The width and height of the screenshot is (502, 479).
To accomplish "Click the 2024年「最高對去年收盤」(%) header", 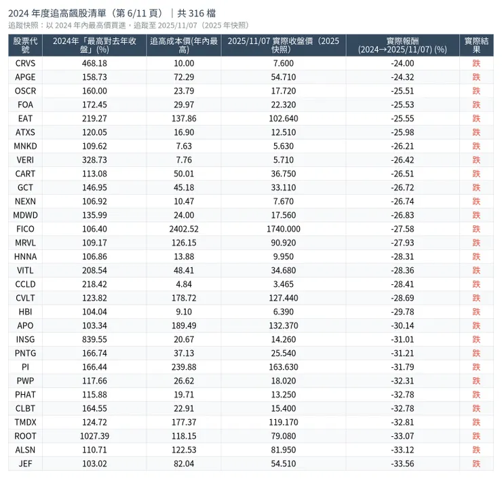I will (94, 45).
